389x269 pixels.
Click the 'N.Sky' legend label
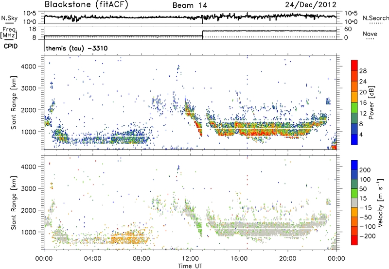[9, 18]
